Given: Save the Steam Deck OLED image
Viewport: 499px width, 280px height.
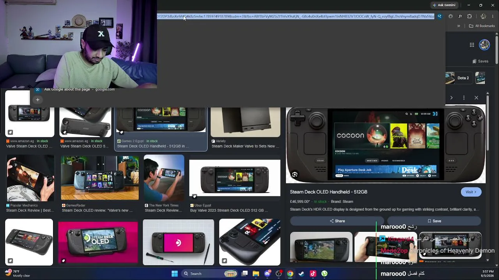Looking at the screenshot, I should click(x=434, y=221).
